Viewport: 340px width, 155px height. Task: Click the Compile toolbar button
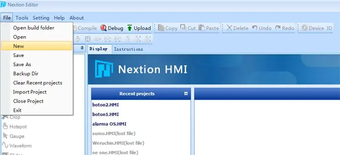click(85, 28)
